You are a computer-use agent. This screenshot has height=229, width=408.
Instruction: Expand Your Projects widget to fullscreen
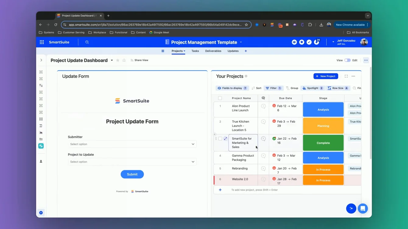tap(346, 76)
